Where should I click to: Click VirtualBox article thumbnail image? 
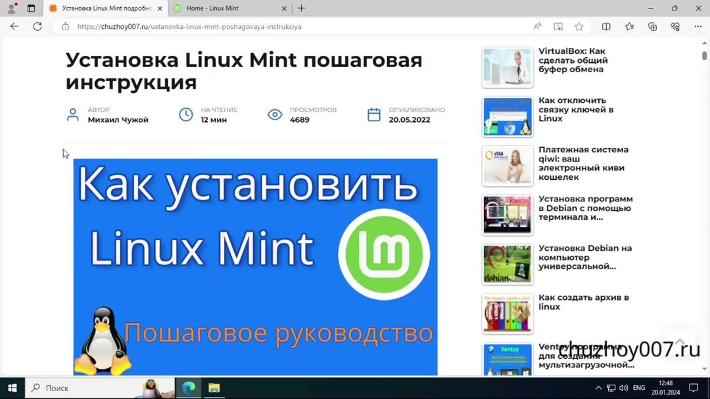(x=508, y=68)
